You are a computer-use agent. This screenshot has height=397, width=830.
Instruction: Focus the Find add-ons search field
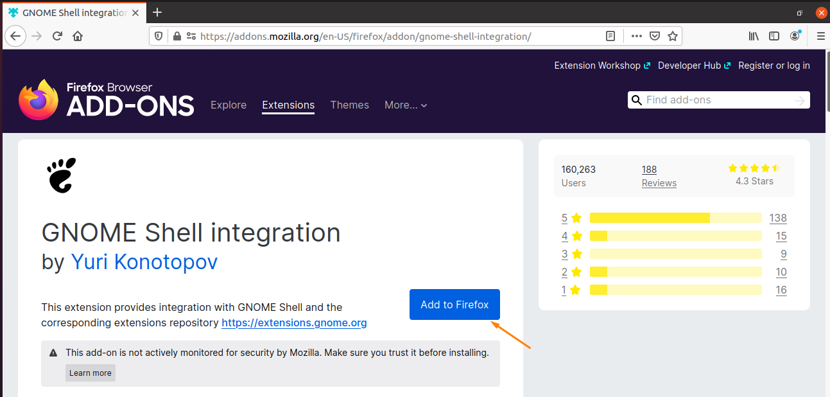click(x=718, y=100)
